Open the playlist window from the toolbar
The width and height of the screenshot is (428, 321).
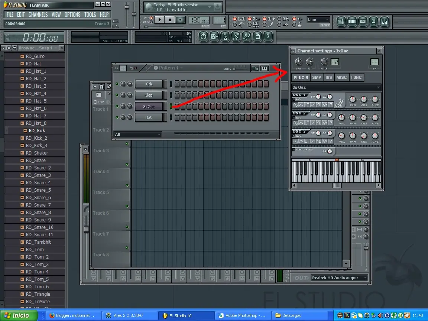[x=341, y=22]
